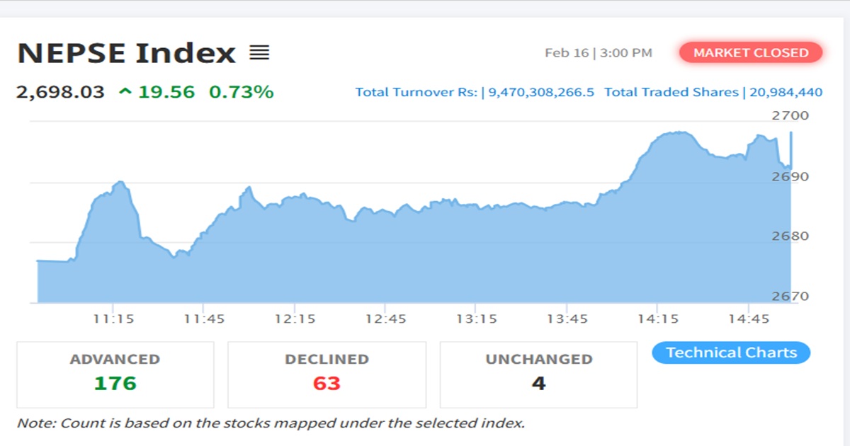Select the ADVANCED 176 box
The image size is (850, 446).
(x=115, y=374)
